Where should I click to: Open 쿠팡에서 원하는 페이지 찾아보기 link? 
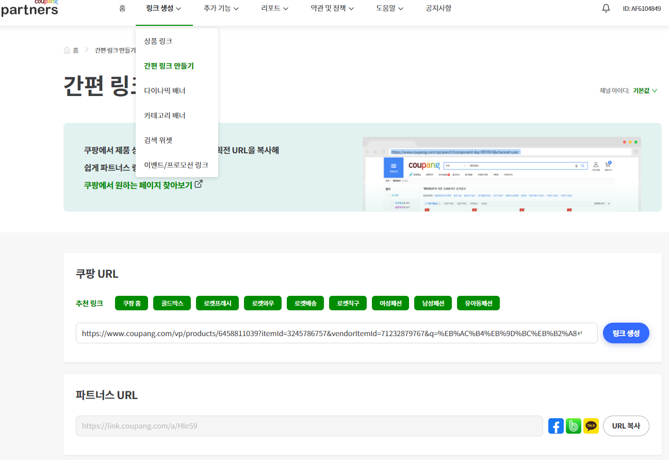[x=138, y=184]
